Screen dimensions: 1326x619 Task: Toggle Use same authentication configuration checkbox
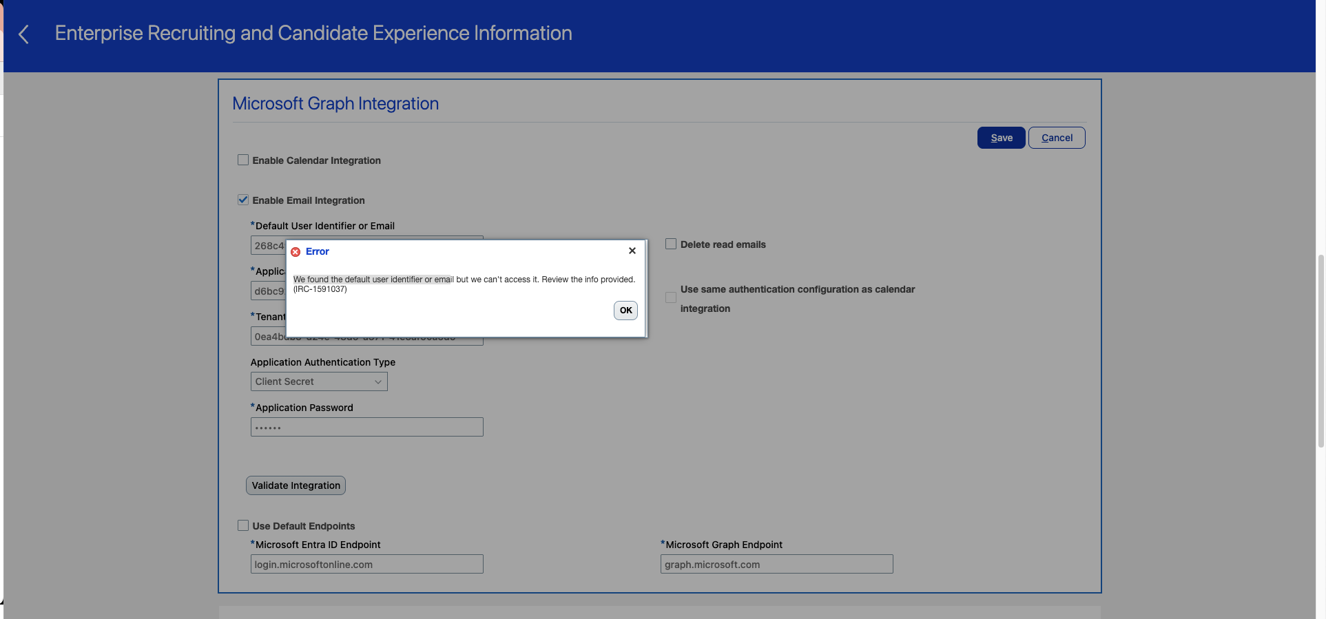pos(671,297)
